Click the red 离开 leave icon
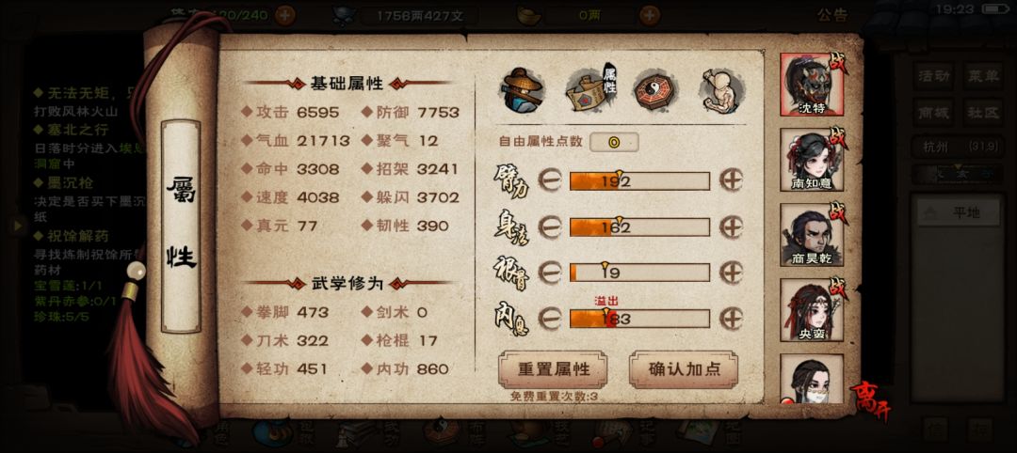The width and height of the screenshot is (1017, 453). 870,400
